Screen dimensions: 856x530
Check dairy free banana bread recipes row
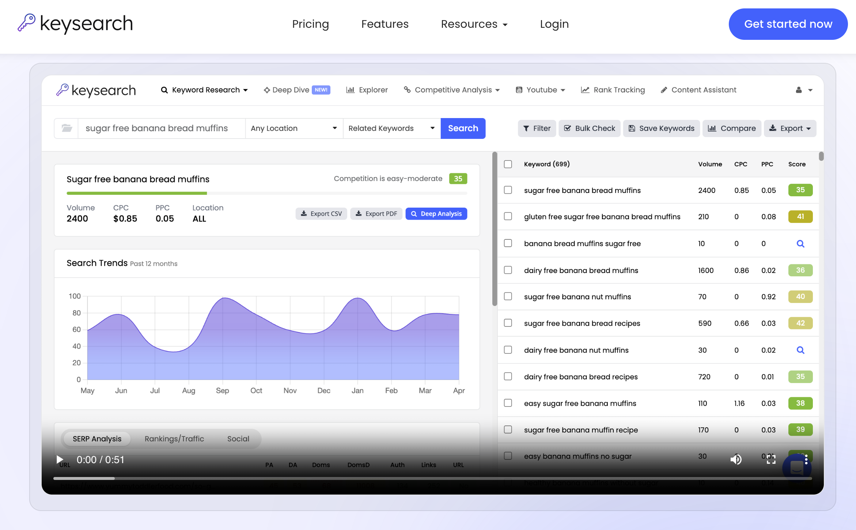point(508,376)
